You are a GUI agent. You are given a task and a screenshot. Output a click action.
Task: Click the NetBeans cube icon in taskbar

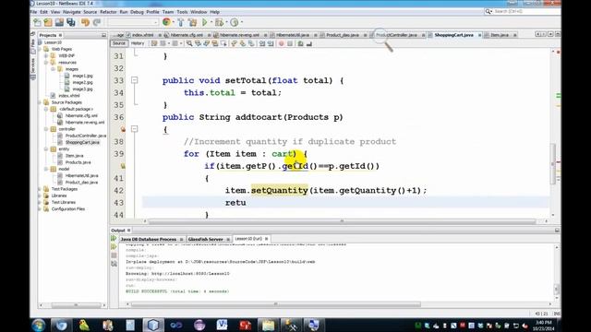click(x=153, y=325)
